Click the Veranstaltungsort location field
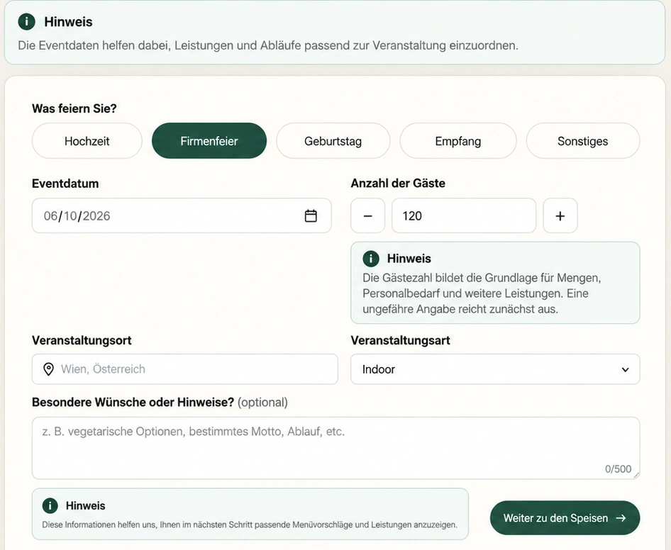Image resolution: width=671 pixels, height=550 pixels. 185,369
